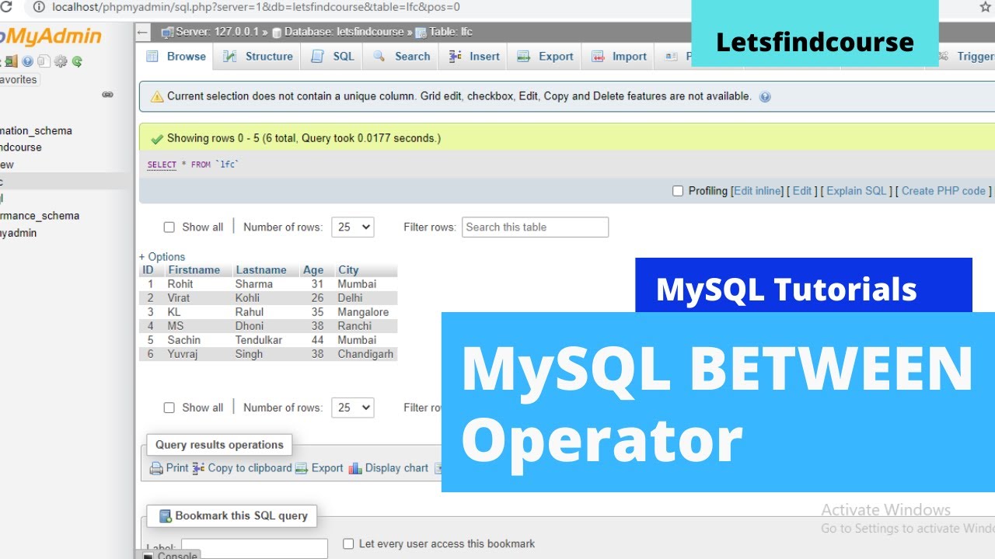
Task: Click the bookmark Label input field
Action: pos(255,548)
